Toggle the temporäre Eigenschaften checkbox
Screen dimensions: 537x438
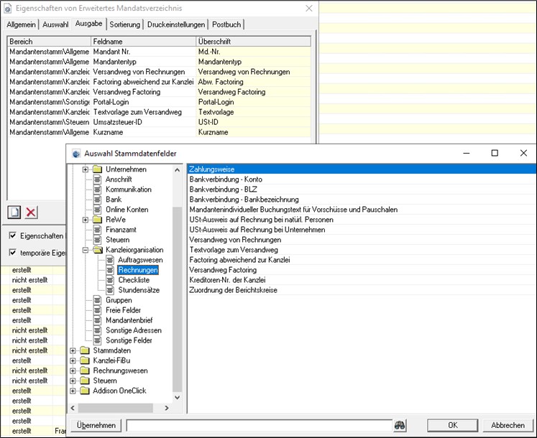(x=13, y=253)
